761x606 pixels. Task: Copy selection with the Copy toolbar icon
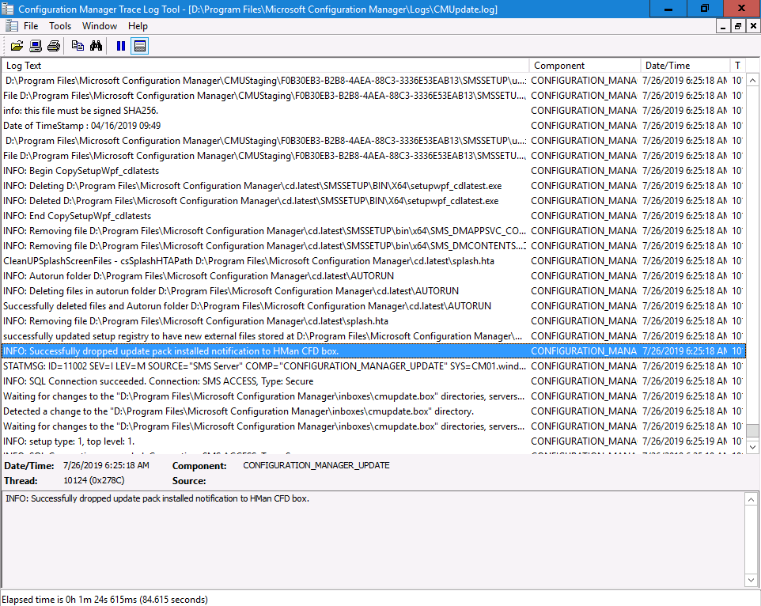78,46
